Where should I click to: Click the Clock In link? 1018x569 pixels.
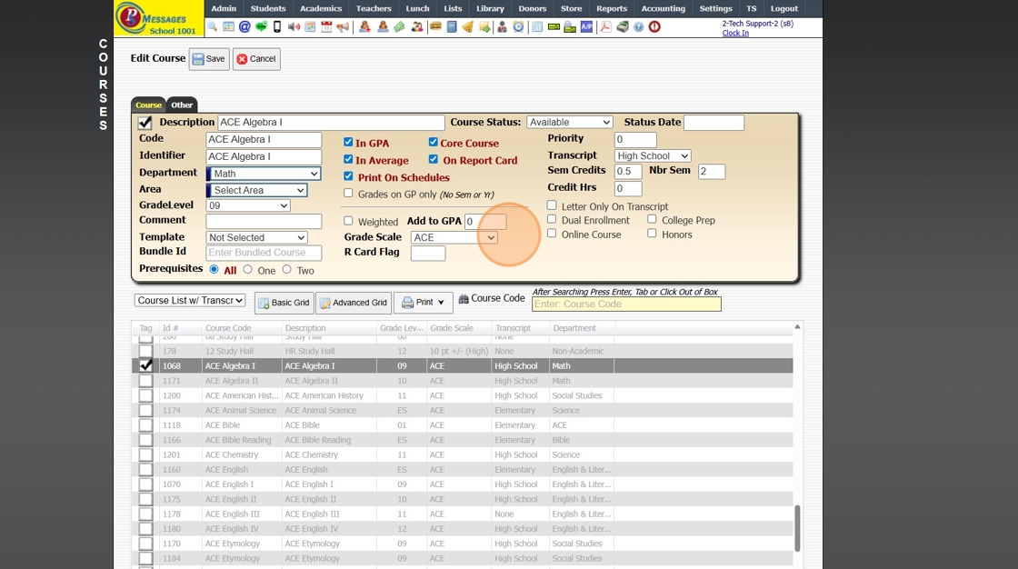[735, 33]
